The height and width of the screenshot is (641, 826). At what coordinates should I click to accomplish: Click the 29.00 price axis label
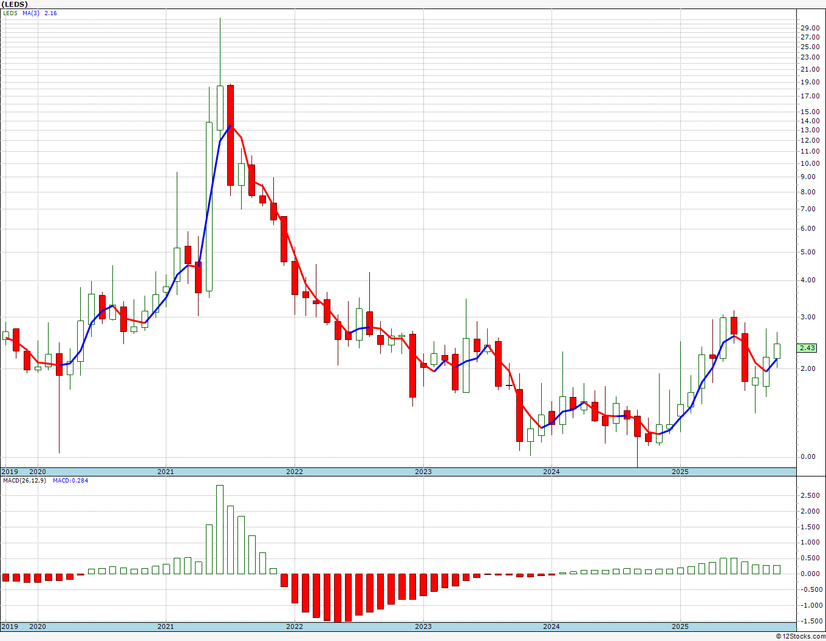[810, 28]
